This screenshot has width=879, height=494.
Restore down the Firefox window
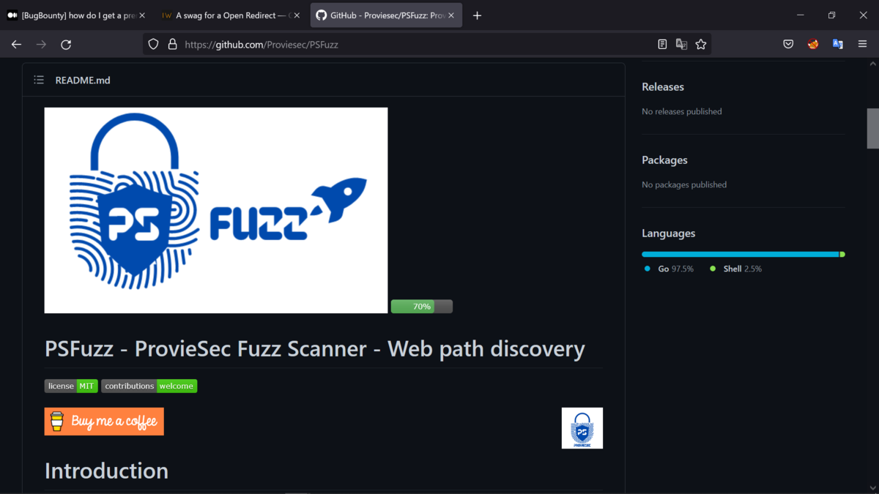pos(831,15)
